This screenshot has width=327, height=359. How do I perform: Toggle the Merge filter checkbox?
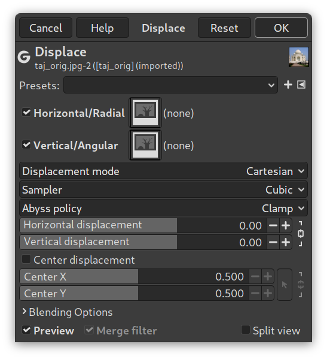pos(89,330)
